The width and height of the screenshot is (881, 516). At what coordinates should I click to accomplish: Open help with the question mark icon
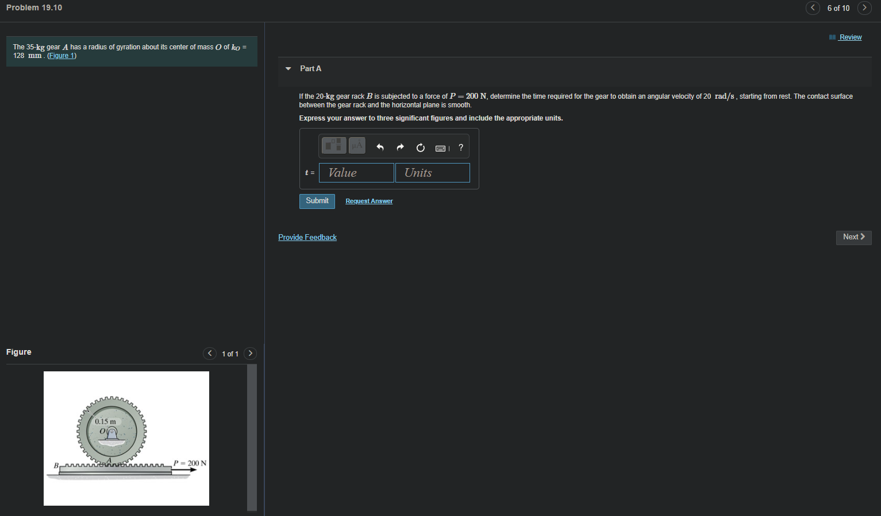point(461,148)
